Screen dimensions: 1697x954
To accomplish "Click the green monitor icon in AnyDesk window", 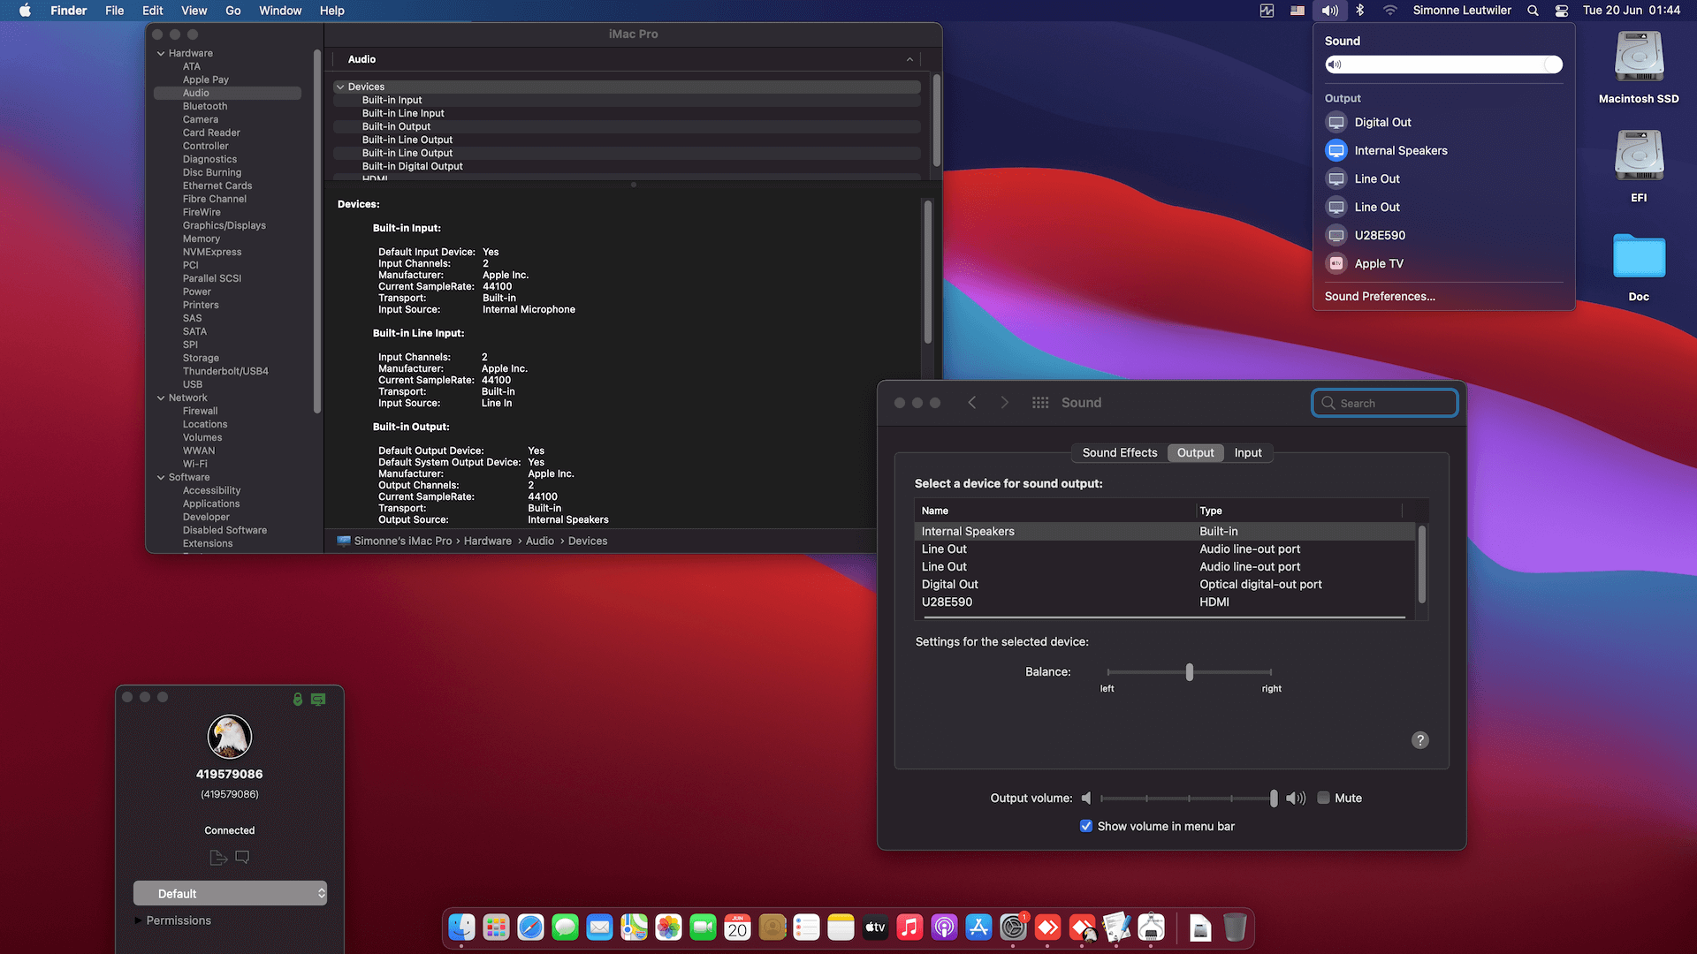I will click(318, 700).
